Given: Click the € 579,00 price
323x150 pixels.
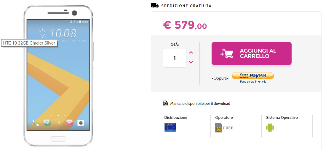Looking at the screenshot, I should pyautogui.click(x=185, y=25).
